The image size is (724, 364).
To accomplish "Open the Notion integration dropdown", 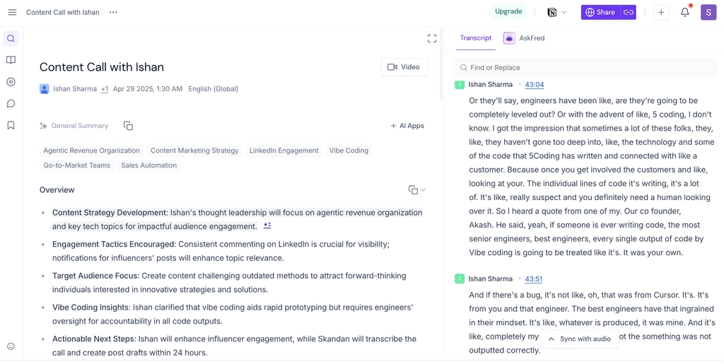I will pyautogui.click(x=557, y=12).
